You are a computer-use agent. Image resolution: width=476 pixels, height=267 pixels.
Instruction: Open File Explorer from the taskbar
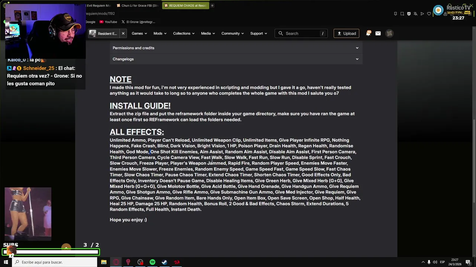[x=104, y=262]
